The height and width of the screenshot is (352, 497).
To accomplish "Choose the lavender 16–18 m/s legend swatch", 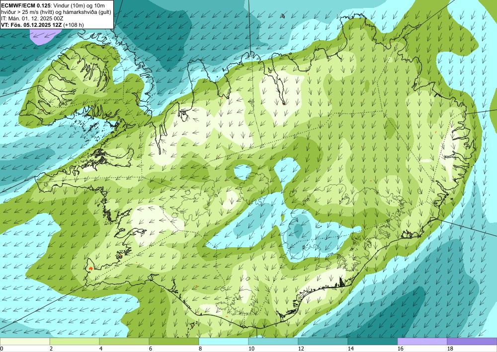I will point(422,341).
